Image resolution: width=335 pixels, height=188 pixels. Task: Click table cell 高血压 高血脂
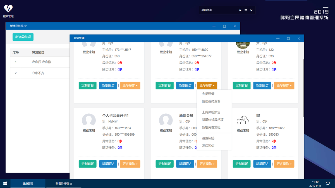click(x=42, y=62)
